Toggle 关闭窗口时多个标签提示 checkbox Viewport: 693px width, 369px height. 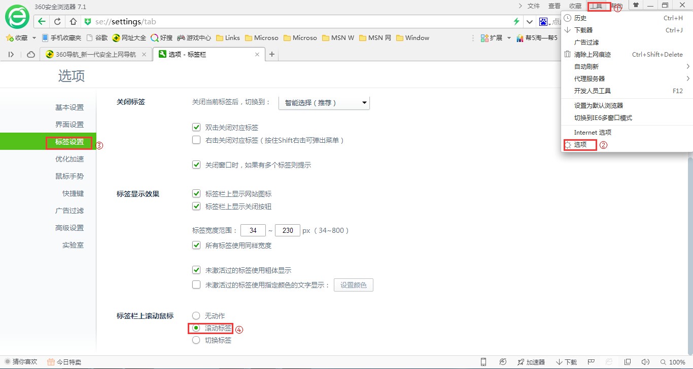click(196, 165)
